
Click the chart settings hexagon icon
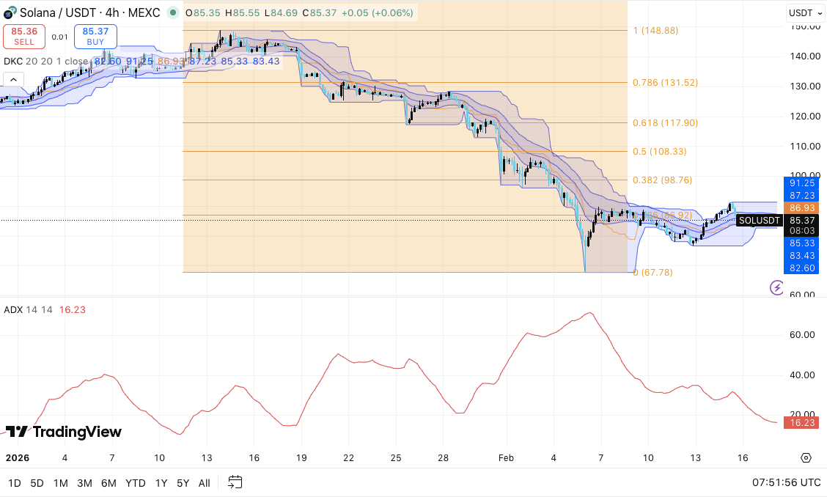coord(806,458)
